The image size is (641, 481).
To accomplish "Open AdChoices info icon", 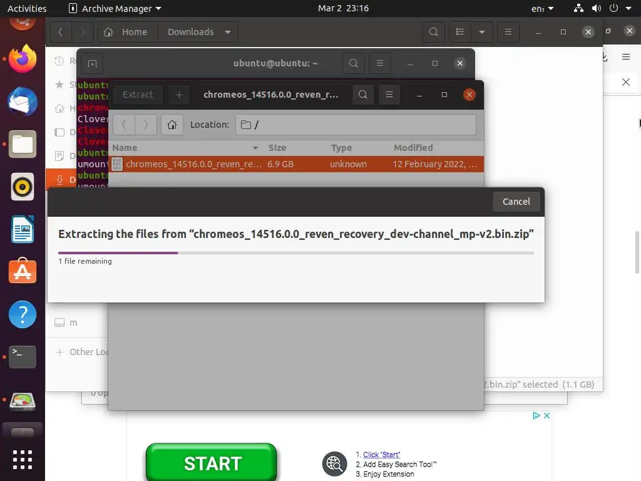I will pos(536,416).
